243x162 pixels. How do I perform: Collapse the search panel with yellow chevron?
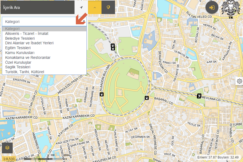tap(95, 7)
